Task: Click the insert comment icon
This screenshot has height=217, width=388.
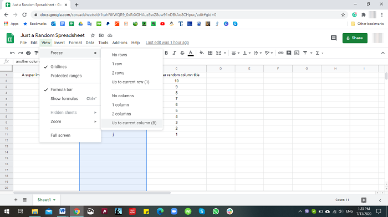Action: [289, 53]
